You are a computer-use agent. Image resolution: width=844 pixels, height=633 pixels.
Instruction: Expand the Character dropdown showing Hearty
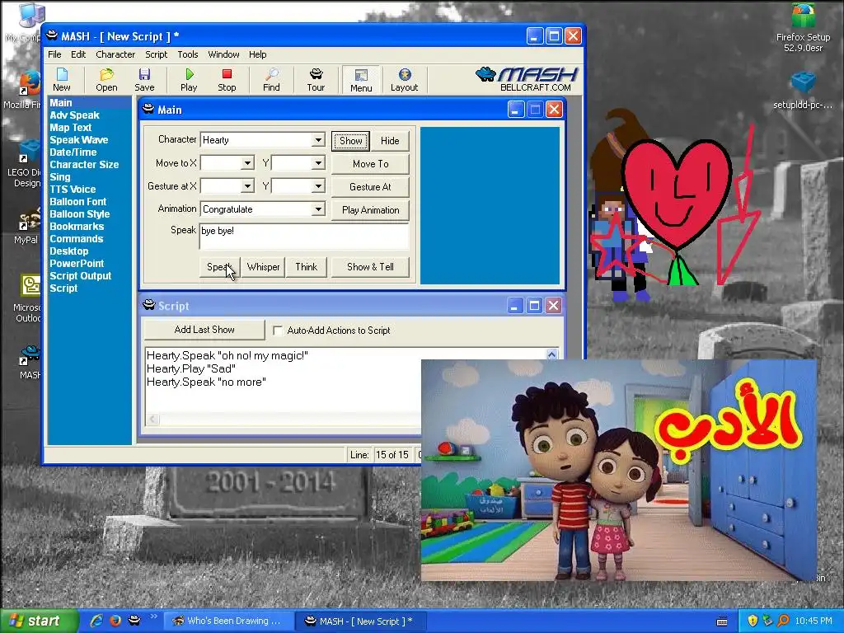318,140
